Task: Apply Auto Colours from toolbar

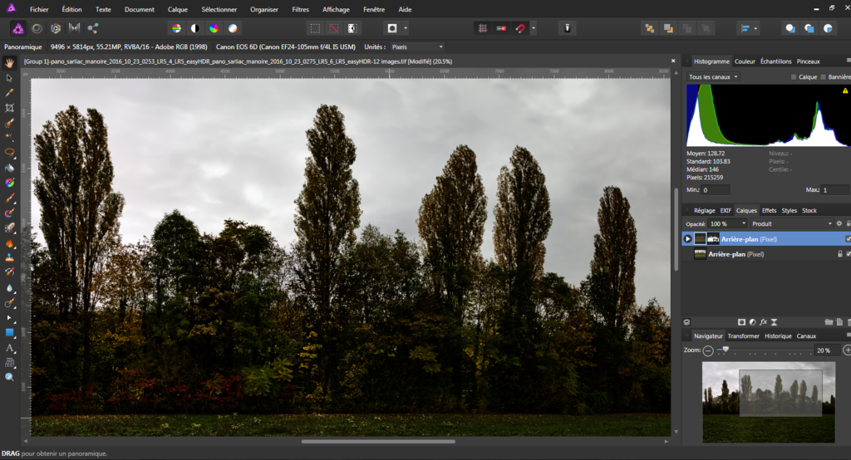Action: [214, 28]
